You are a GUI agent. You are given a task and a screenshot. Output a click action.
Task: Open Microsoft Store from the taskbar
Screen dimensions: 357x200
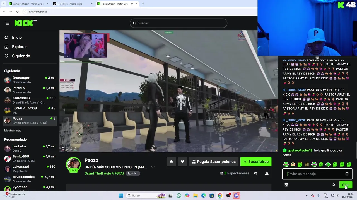click(x=212, y=196)
